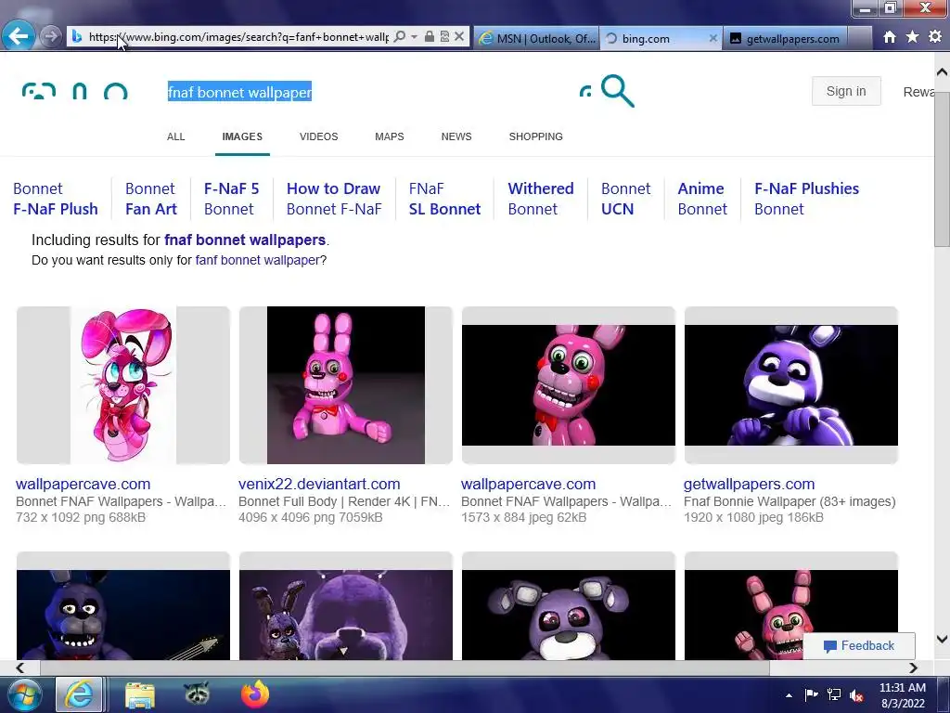The image size is (950, 713).
Task: Click the security lock icon in the address bar
Action: tap(429, 37)
